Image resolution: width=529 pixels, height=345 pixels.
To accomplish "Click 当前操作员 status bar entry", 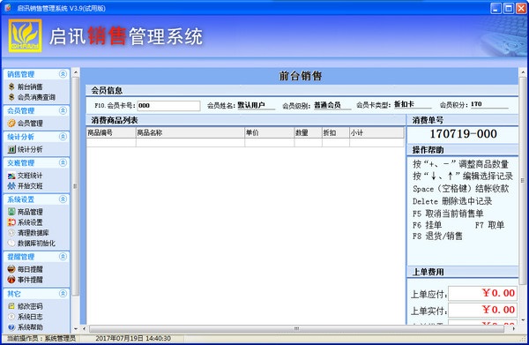I will coord(41,338).
